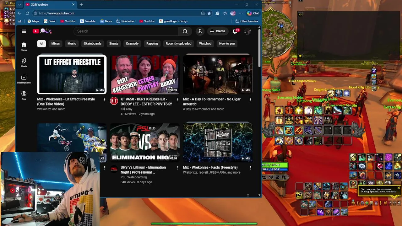Open the Copilot Chat button

point(253,13)
